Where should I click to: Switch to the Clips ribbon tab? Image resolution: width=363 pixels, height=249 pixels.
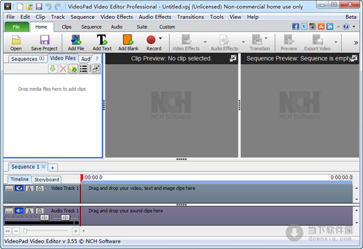(67, 27)
